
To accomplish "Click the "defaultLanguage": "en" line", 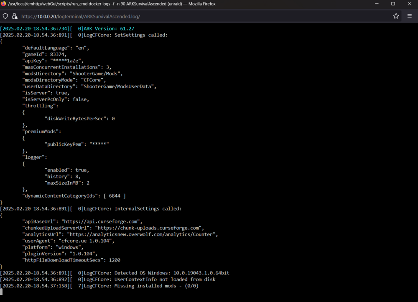I will pos(56,48).
